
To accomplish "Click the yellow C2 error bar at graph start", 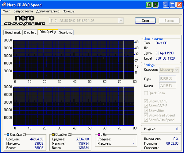I will coord(14,112).
